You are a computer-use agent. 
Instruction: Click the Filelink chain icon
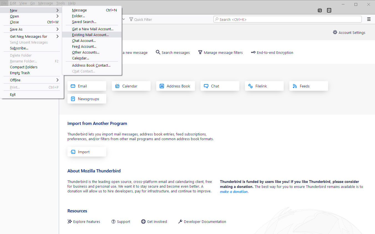(x=250, y=86)
